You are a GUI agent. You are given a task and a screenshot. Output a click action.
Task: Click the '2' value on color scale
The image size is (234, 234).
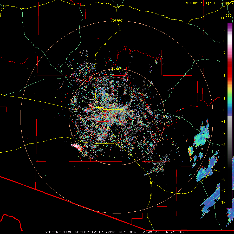224,87
